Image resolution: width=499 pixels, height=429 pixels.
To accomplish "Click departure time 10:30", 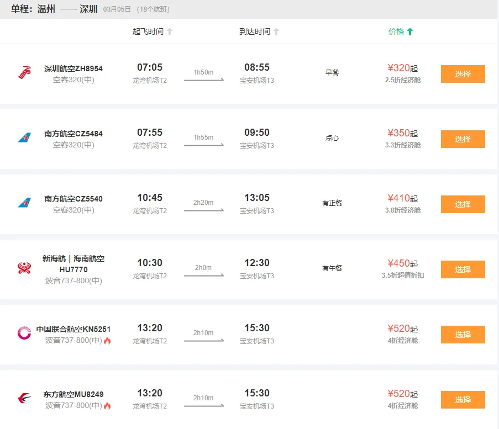I will tap(150, 263).
